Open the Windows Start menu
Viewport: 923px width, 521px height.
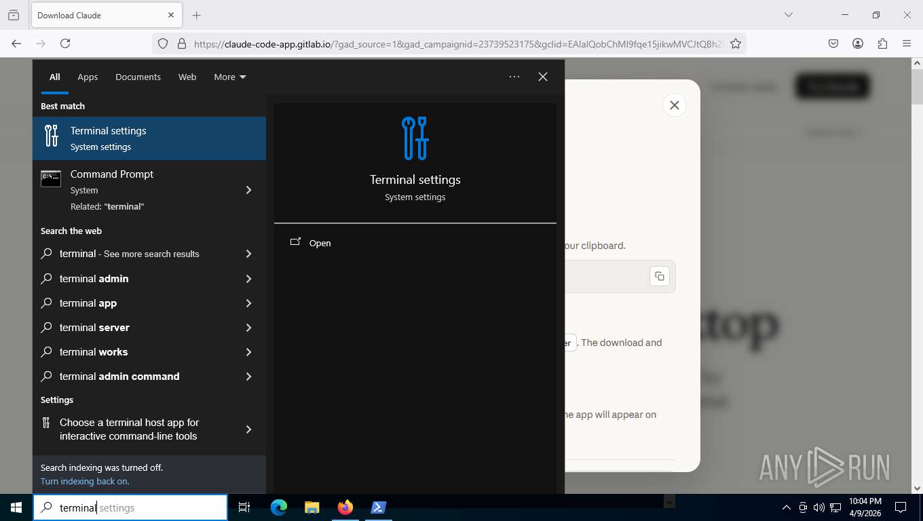coord(16,507)
